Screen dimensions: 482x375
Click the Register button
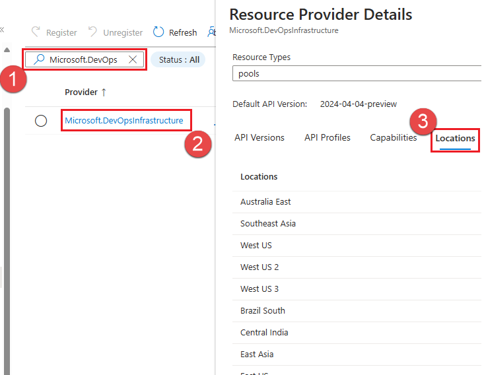(x=54, y=32)
